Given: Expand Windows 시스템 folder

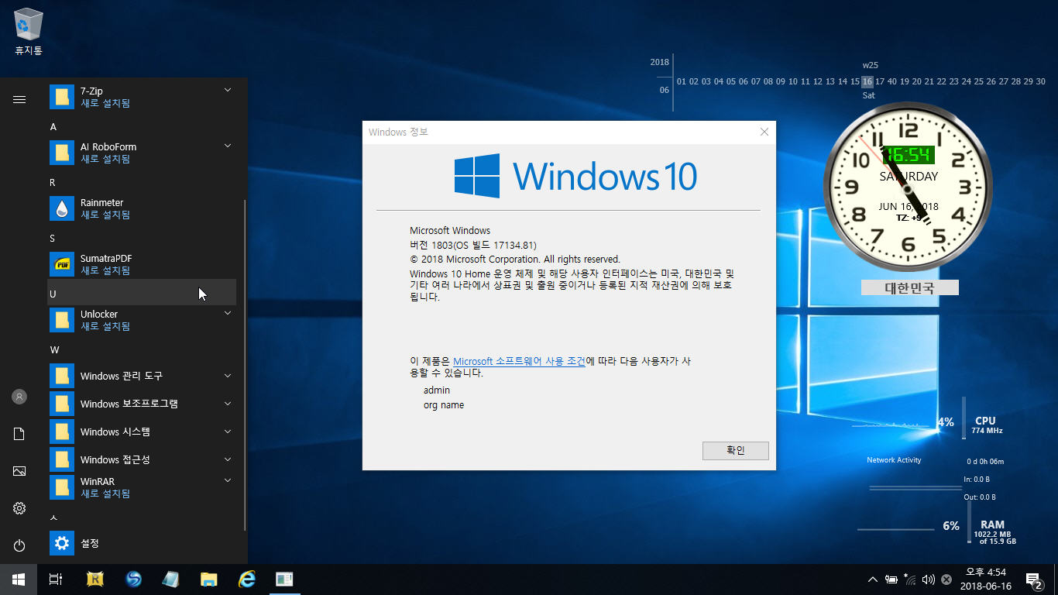Looking at the screenshot, I should click(x=142, y=432).
